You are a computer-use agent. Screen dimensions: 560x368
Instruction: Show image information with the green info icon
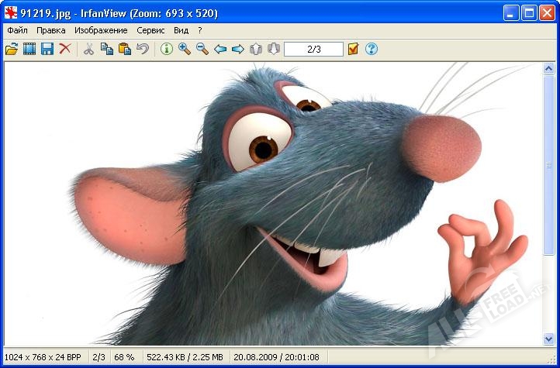click(x=166, y=49)
